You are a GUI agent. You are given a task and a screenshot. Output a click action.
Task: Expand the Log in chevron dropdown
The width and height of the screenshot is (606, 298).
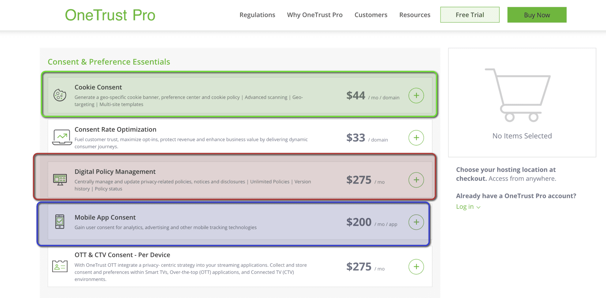click(478, 206)
